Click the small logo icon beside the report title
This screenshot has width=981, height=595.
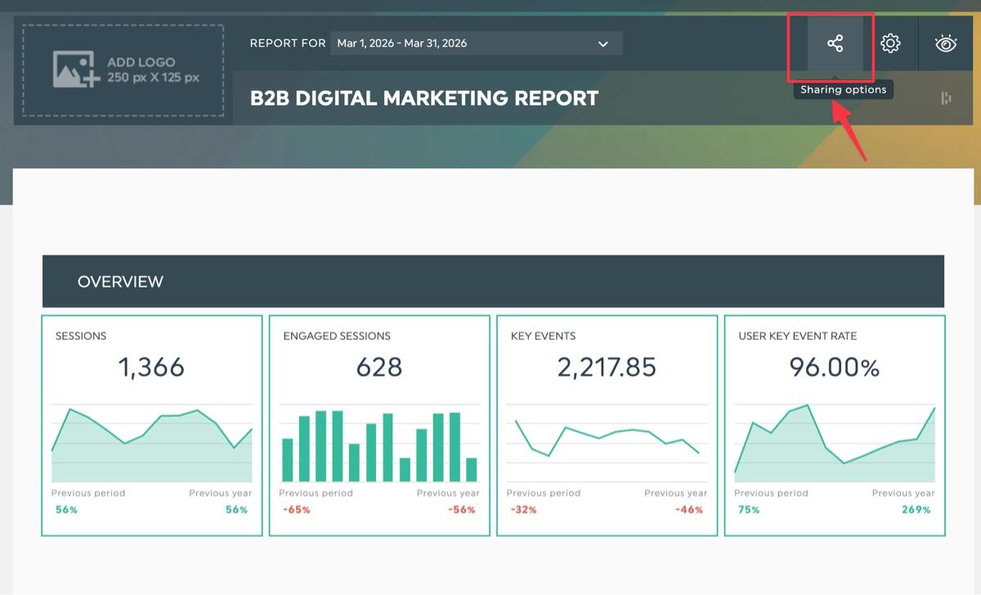[946, 98]
